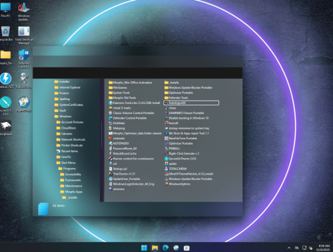Select Defender Control Portable in file list

point(128,118)
